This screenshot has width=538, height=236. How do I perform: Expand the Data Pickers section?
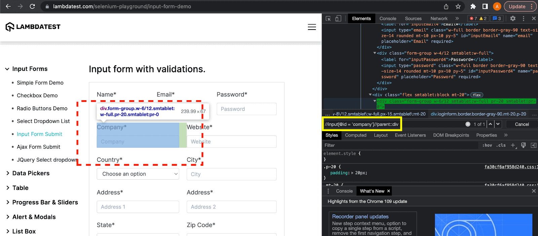(x=31, y=173)
